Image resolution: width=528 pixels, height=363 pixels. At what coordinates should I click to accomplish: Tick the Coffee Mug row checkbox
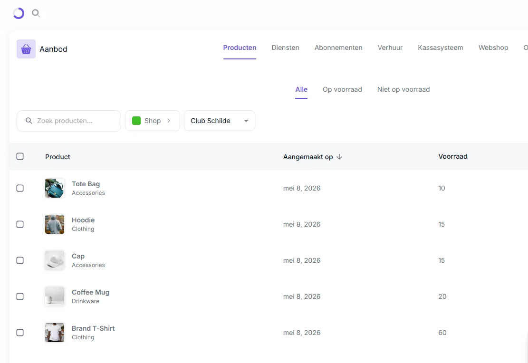20,296
